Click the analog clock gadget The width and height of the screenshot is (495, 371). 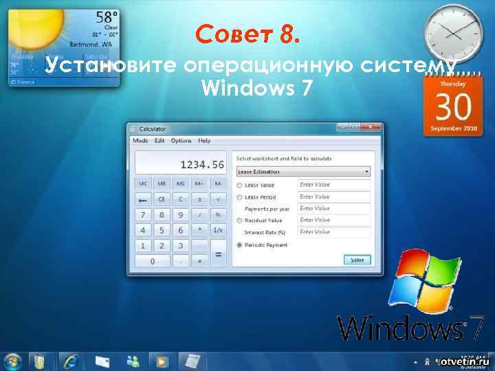click(x=453, y=34)
